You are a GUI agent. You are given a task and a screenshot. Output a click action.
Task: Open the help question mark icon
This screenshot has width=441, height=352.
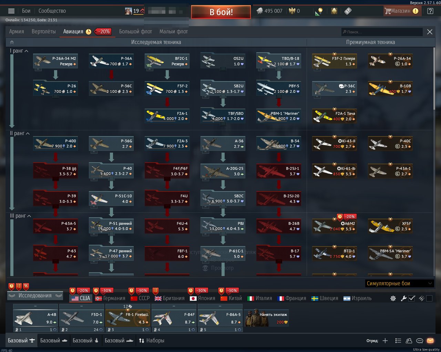(430, 11)
